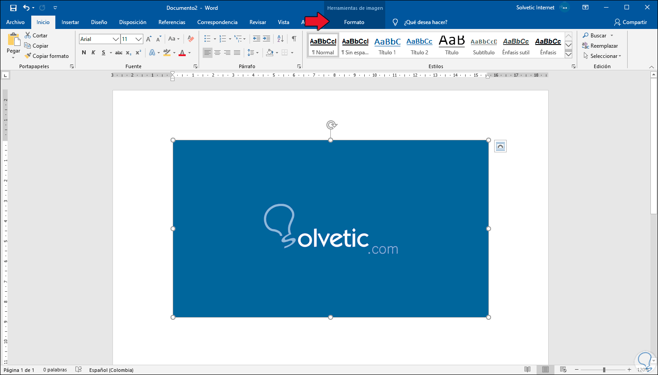Screen dimensions: 658x375
Task: Apply the Título 1 style
Action: (387, 46)
